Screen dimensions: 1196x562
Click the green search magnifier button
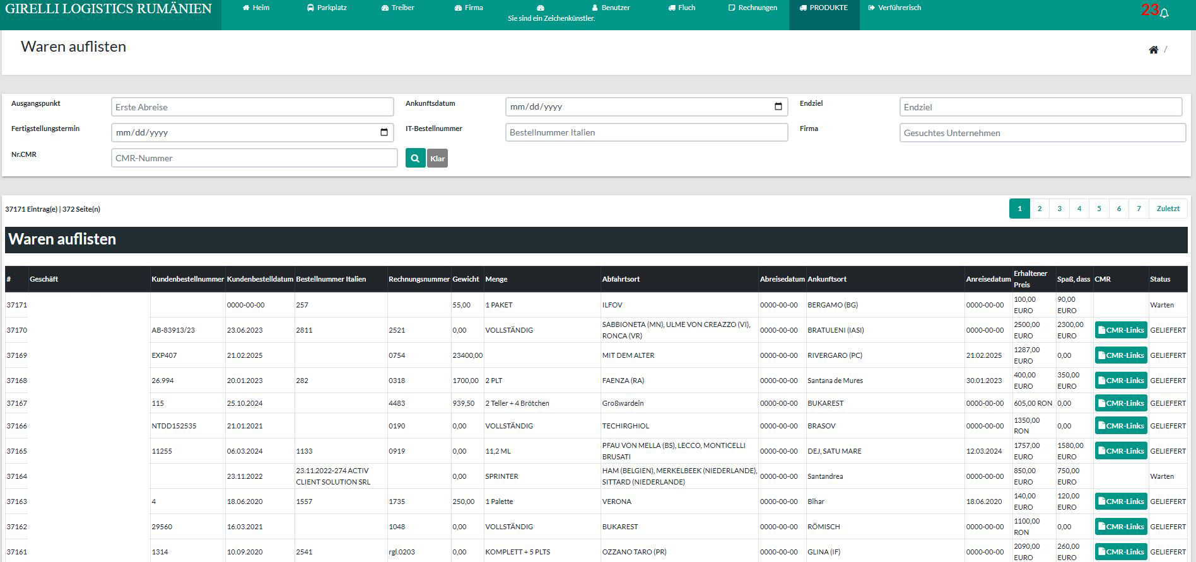[x=415, y=158]
